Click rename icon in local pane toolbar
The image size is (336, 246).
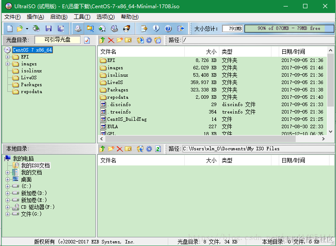(x=128, y=149)
